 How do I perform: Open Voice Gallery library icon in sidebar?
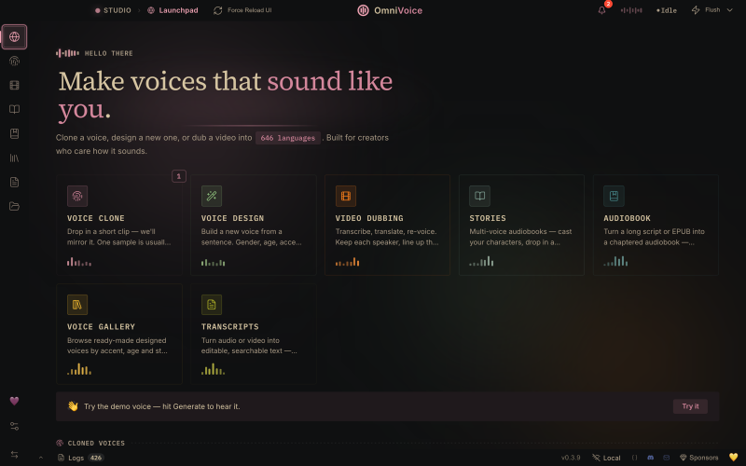[14, 158]
